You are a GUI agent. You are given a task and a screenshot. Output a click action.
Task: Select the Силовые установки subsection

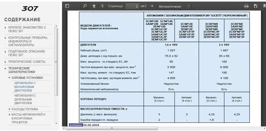[27, 78]
